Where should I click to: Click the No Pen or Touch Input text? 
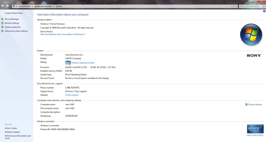pyautogui.click(x=87, y=78)
